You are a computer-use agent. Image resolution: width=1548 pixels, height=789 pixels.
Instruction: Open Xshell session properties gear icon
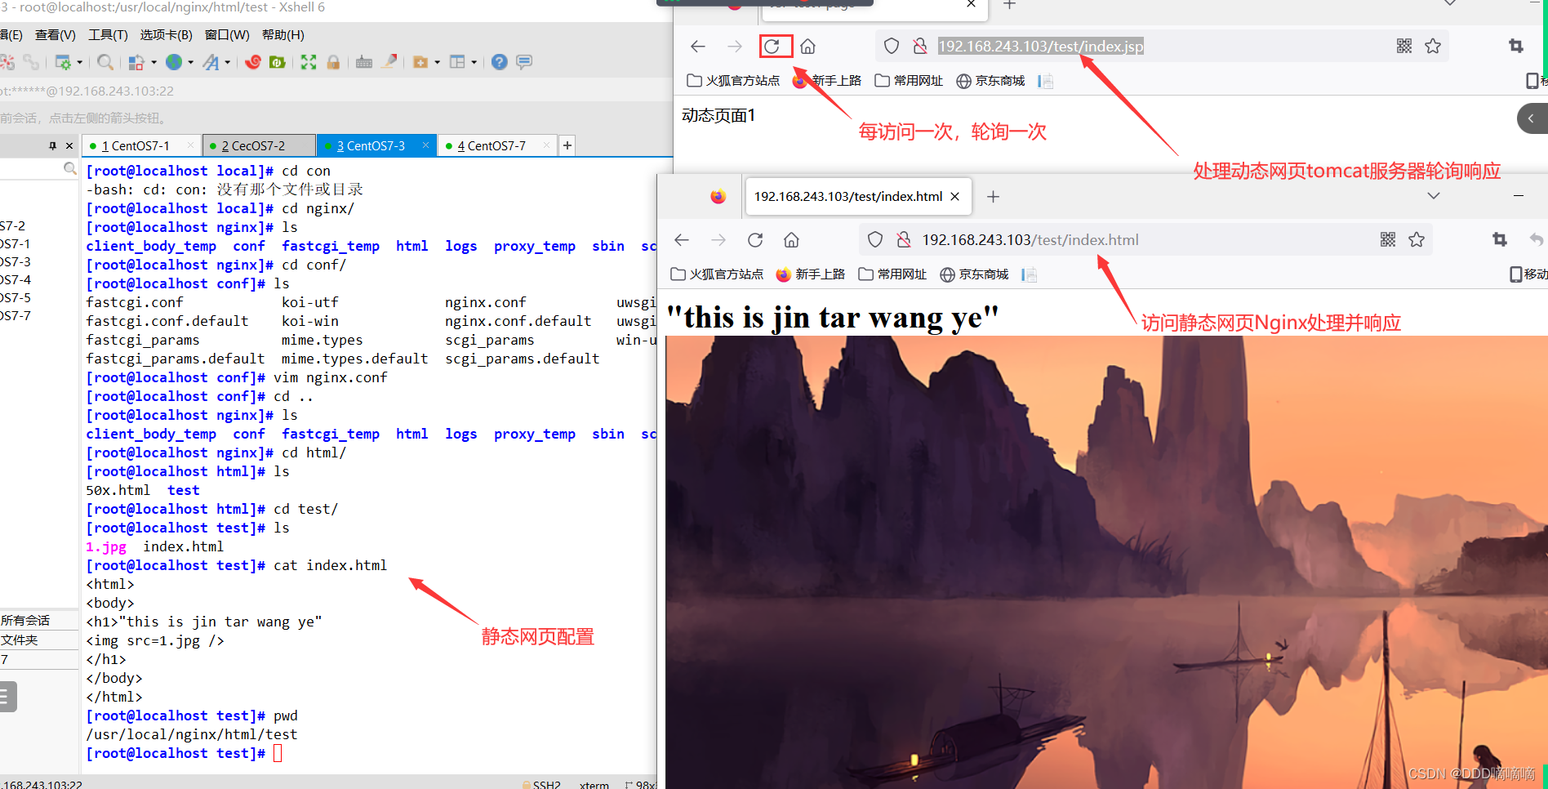click(63, 62)
